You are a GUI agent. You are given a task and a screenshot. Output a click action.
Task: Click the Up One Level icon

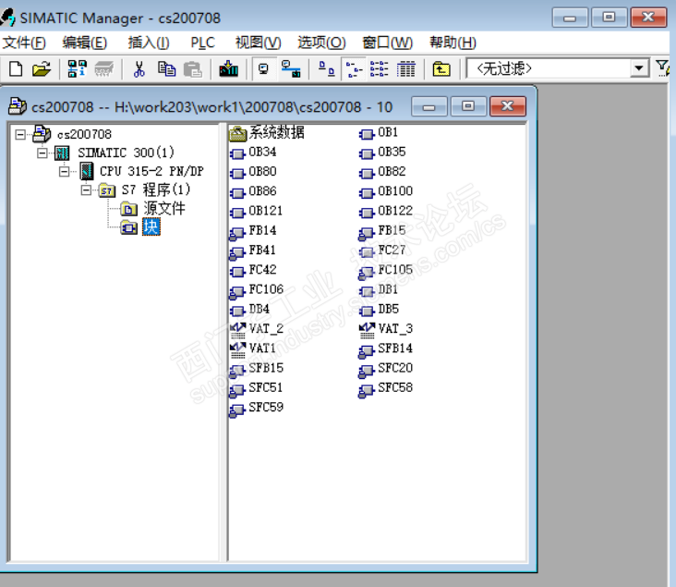pyautogui.click(x=441, y=68)
